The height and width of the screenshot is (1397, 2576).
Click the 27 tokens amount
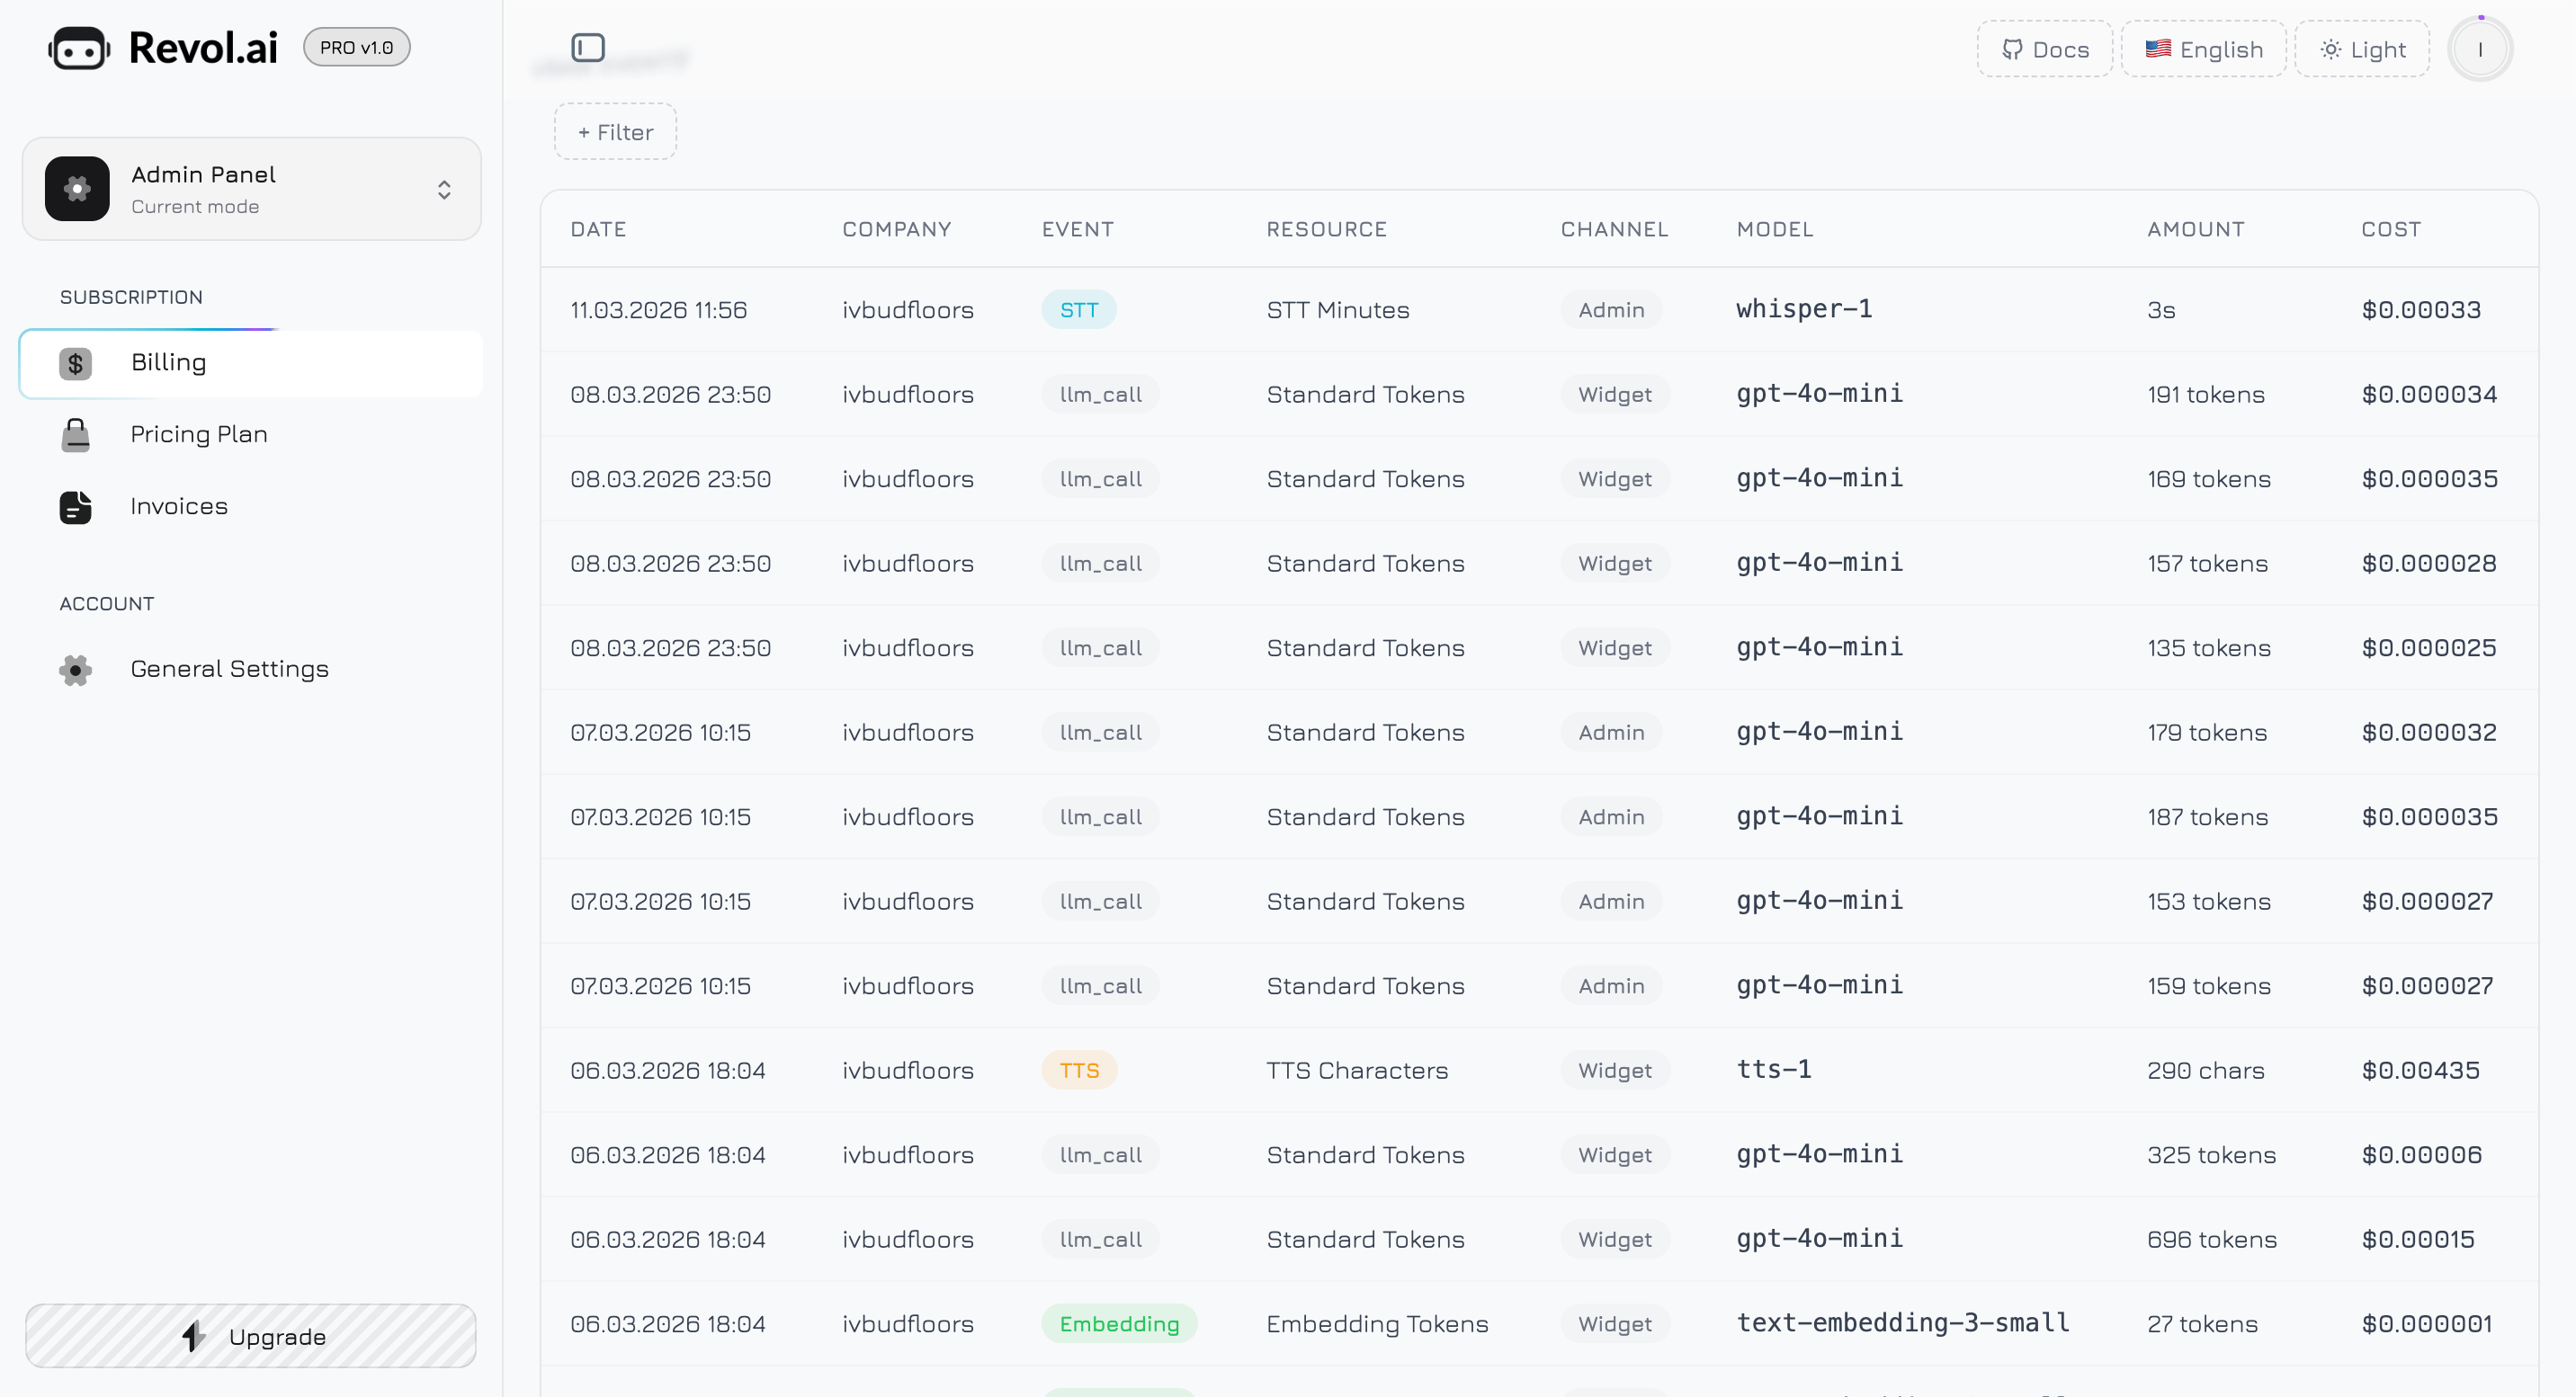[2202, 1324]
